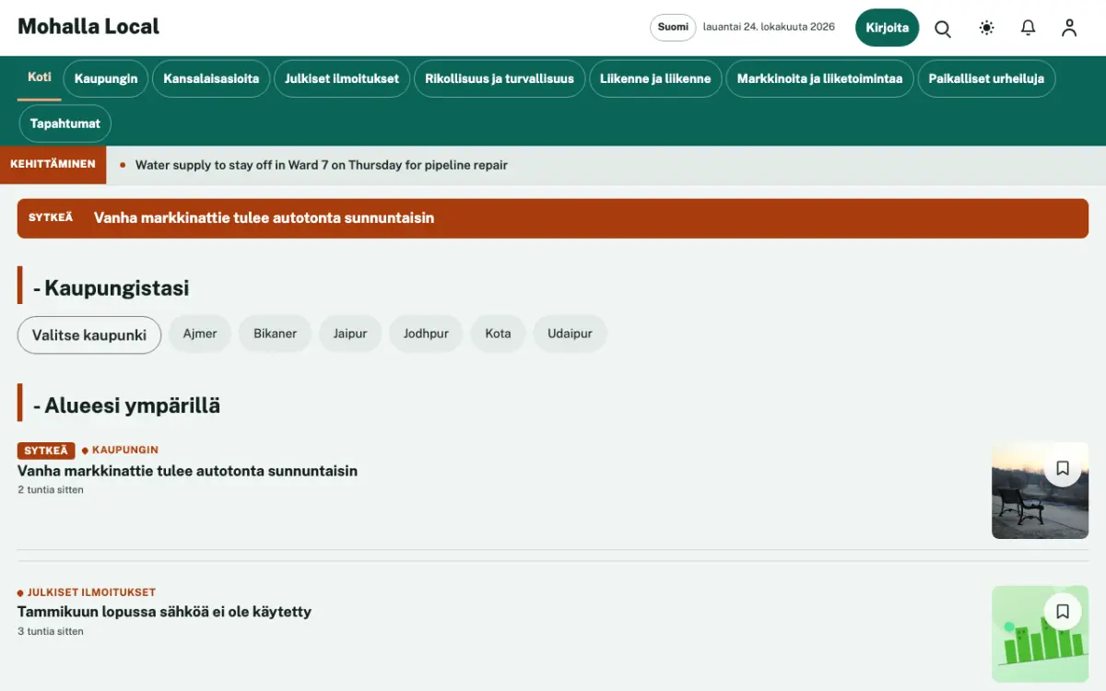Open the Valitse kaupunki city picker
1106x691 pixels.
pyautogui.click(x=89, y=335)
